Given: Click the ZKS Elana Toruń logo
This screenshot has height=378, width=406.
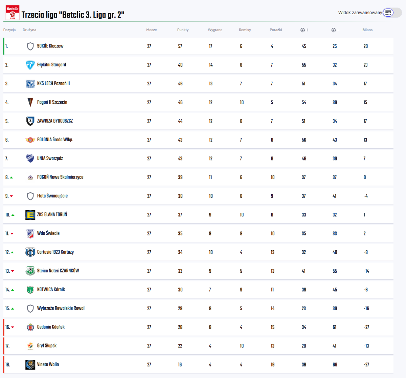Looking at the screenshot, I should 30,215.
